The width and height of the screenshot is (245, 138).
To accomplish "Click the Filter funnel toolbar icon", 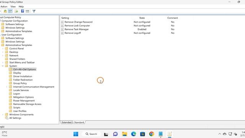I will [34, 11].
